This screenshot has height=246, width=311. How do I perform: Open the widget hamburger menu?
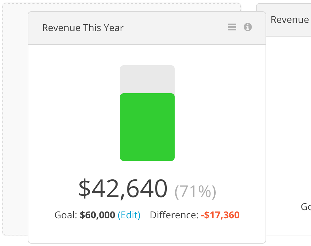point(232,27)
